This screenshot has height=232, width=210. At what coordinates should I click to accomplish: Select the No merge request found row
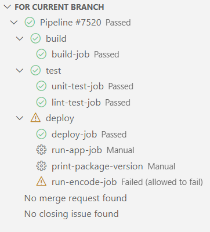pos(105,198)
